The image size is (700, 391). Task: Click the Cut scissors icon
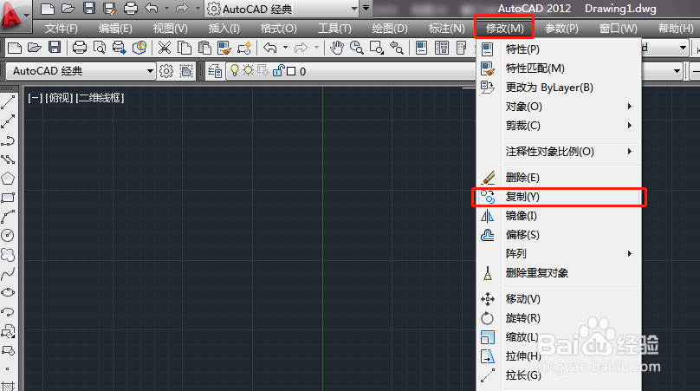click(x=165, y=48)
